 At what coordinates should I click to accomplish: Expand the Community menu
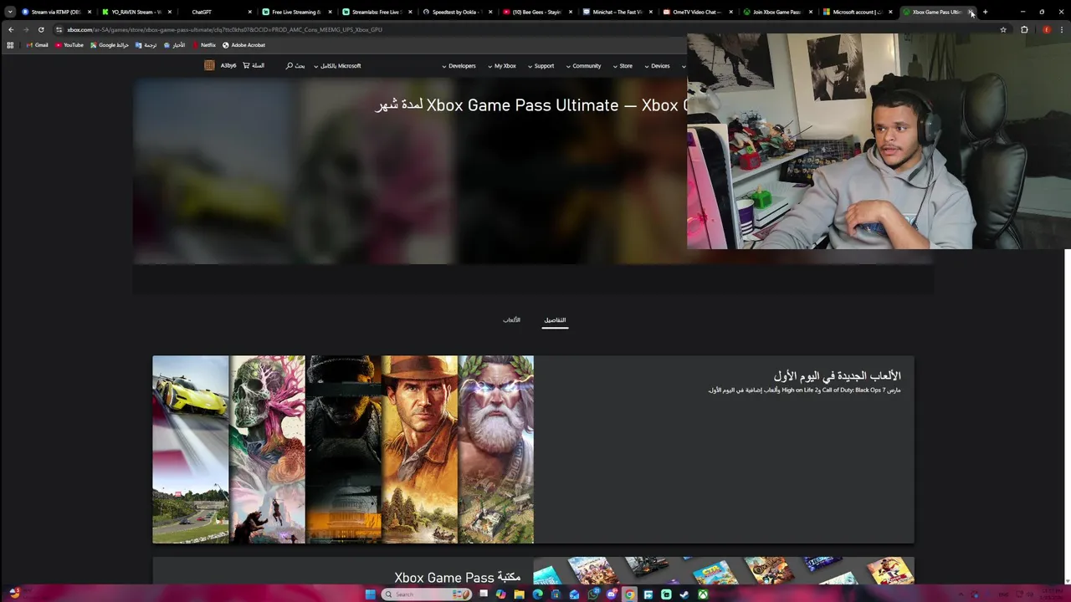coord(583,66)
